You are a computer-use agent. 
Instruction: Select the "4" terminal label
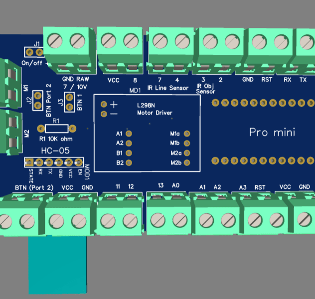[x=177, y=80]
